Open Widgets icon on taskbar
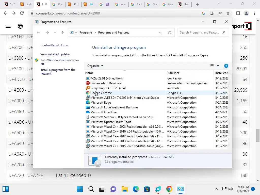 [x=6, y=189]
